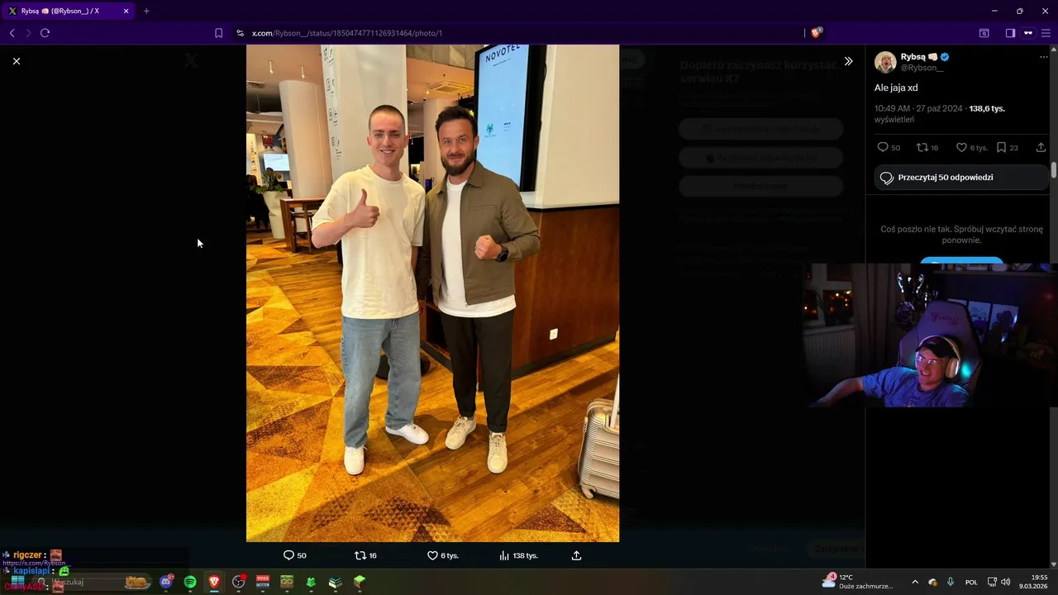The height and width of the screenshot is (595, 1058).
Task: Like the post using heart under photo
Action: [x=432, y=555]
